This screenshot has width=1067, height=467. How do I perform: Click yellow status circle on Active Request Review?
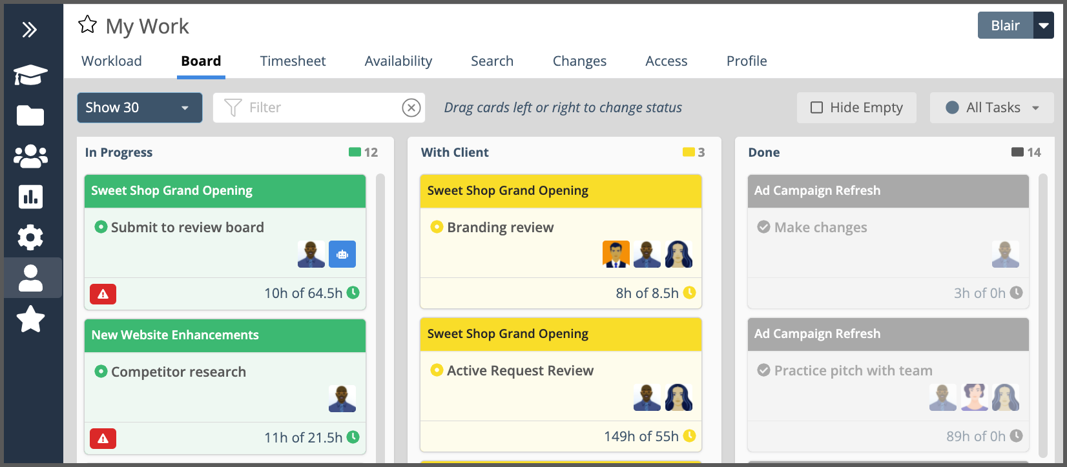[437, 370]
